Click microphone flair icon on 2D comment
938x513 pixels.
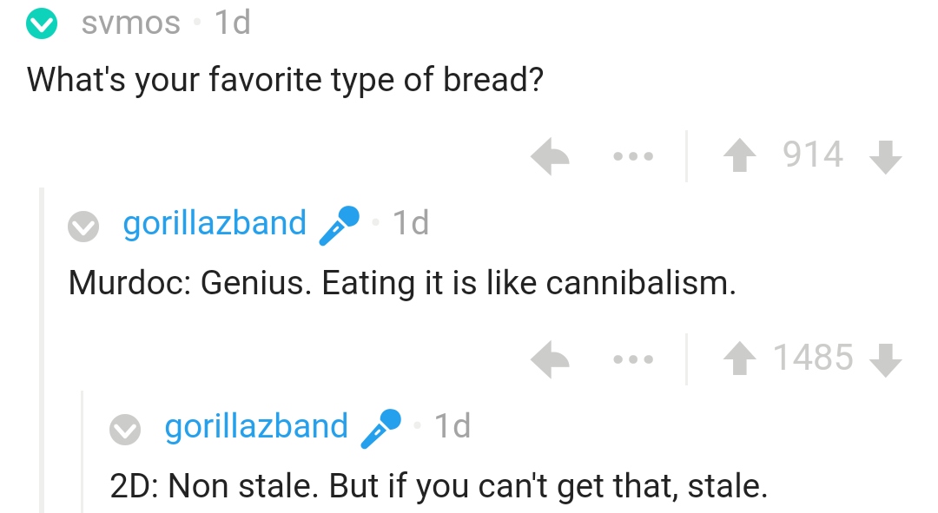(380, 428)
